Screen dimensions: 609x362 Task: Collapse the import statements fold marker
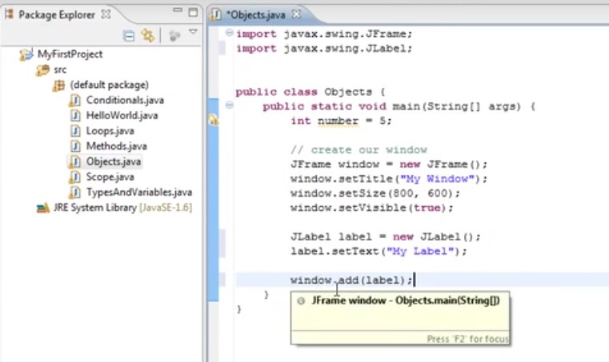[x=230, y=34]
